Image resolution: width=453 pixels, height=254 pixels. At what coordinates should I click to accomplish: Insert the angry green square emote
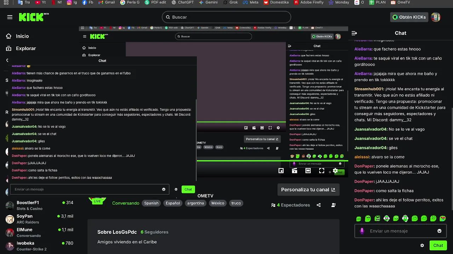click(x=377, y=219)
